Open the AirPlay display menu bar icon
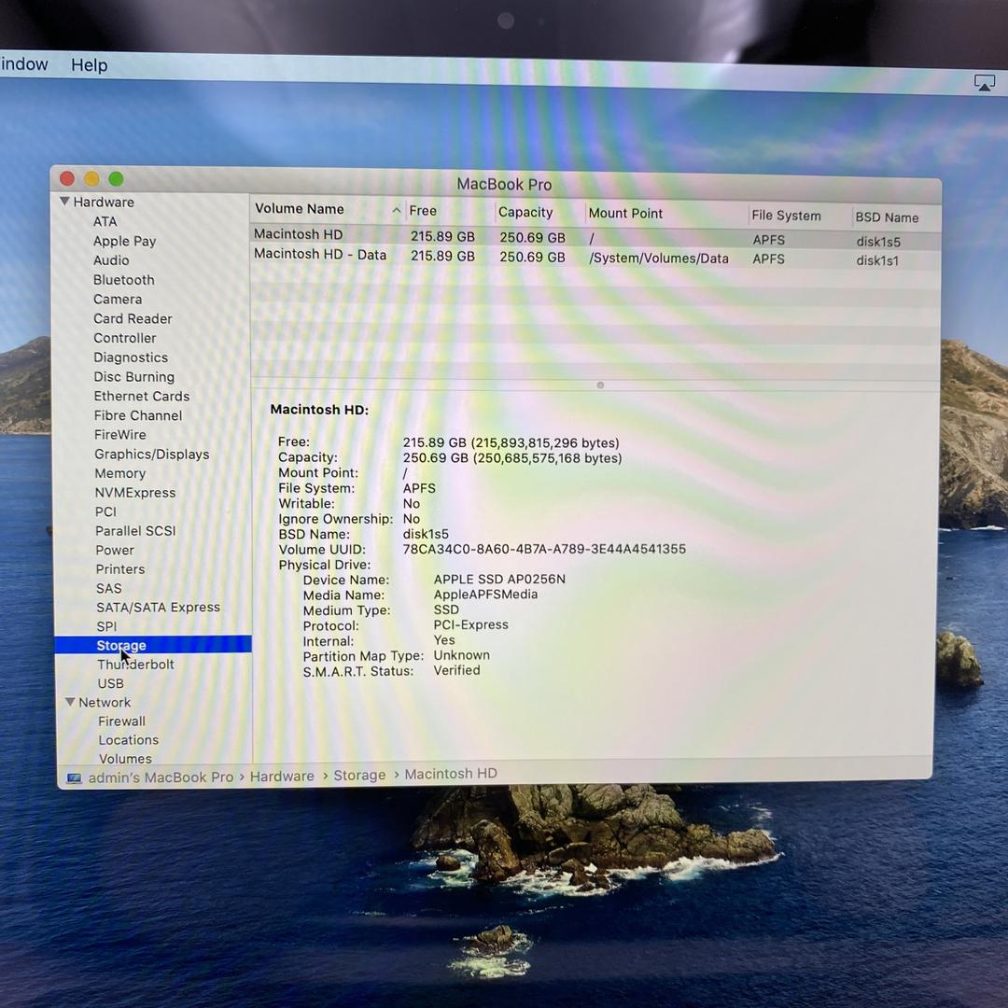This screenshot has height=1008, width=1008. 985,83
